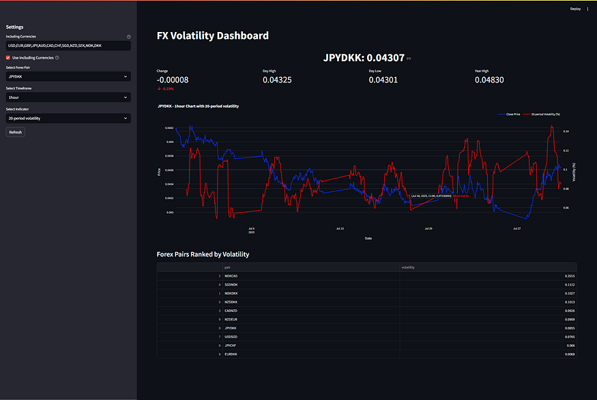Image resolution: width=597 pixels, height=400 pixels.
Task: Open the Select Forex Pair dropdown
Action: pos(68,76)
